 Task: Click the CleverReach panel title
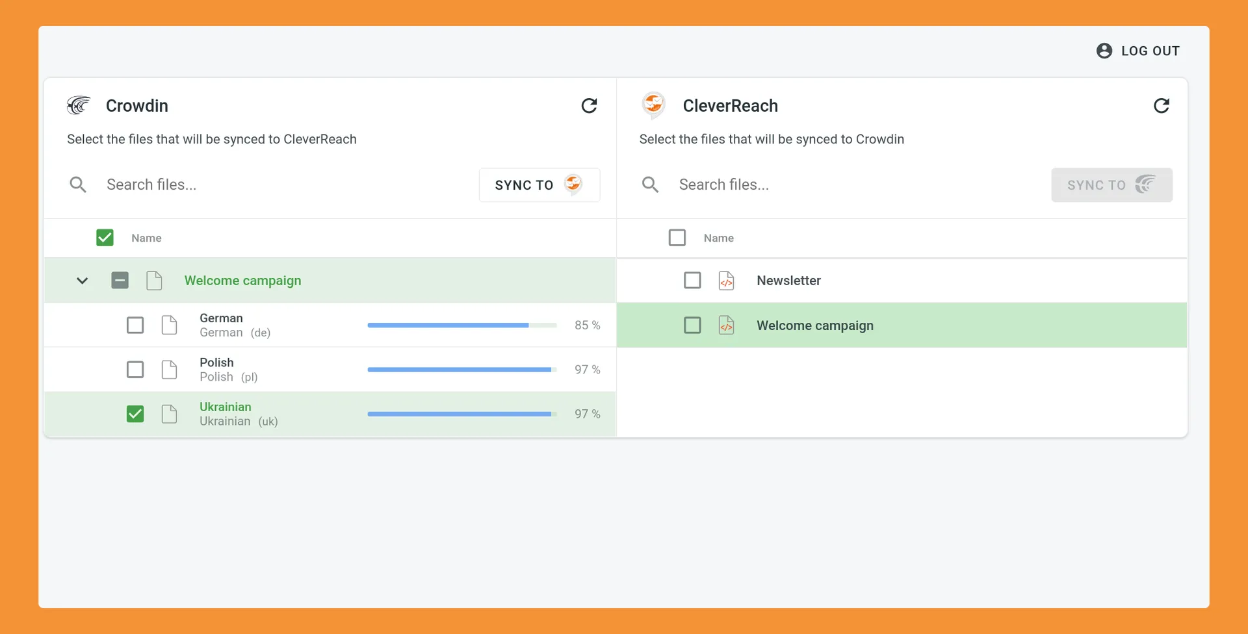pyautogui.click(x=731, y=105)
